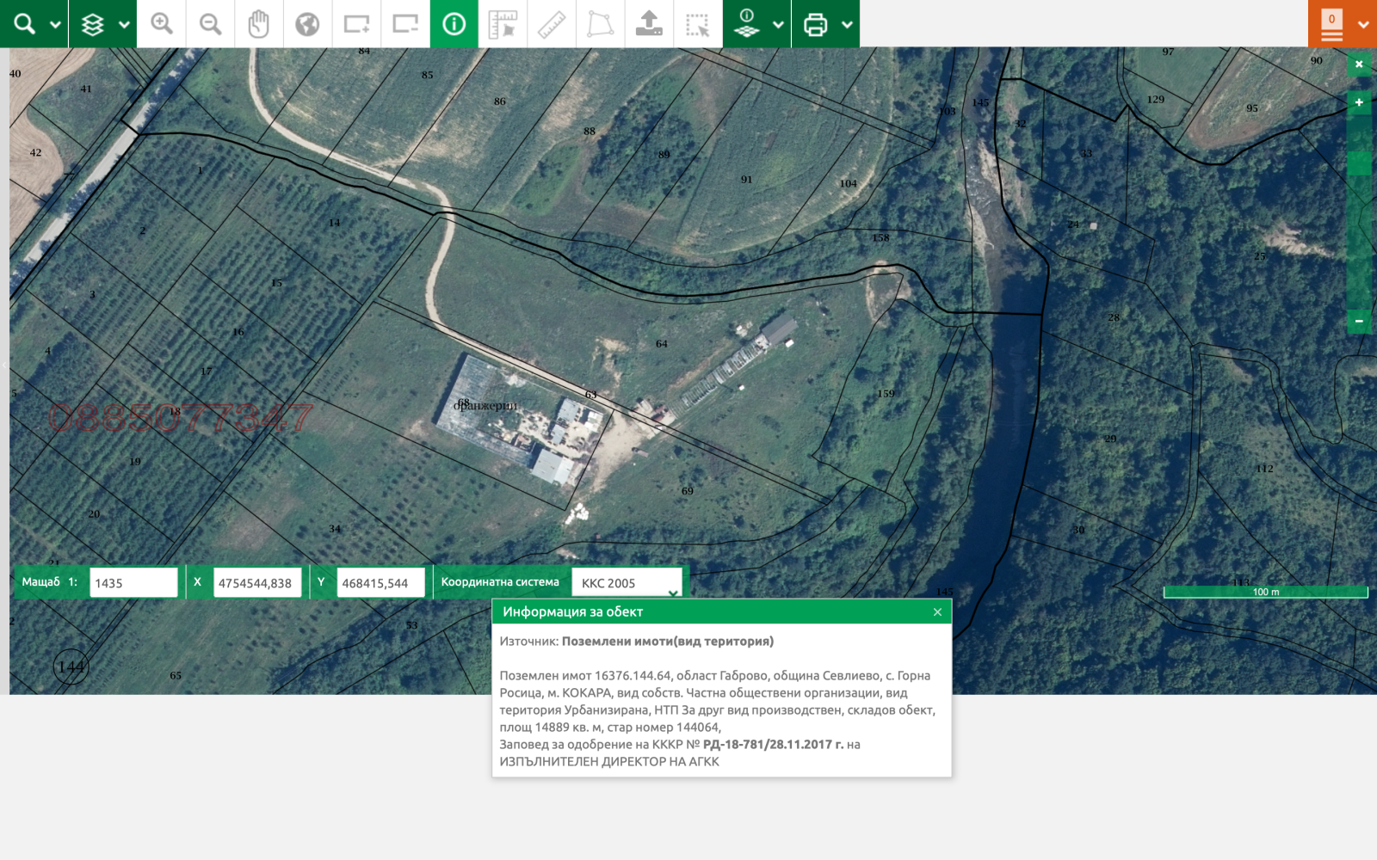Close the Информация за обект popup

click(x=937, y=611)
